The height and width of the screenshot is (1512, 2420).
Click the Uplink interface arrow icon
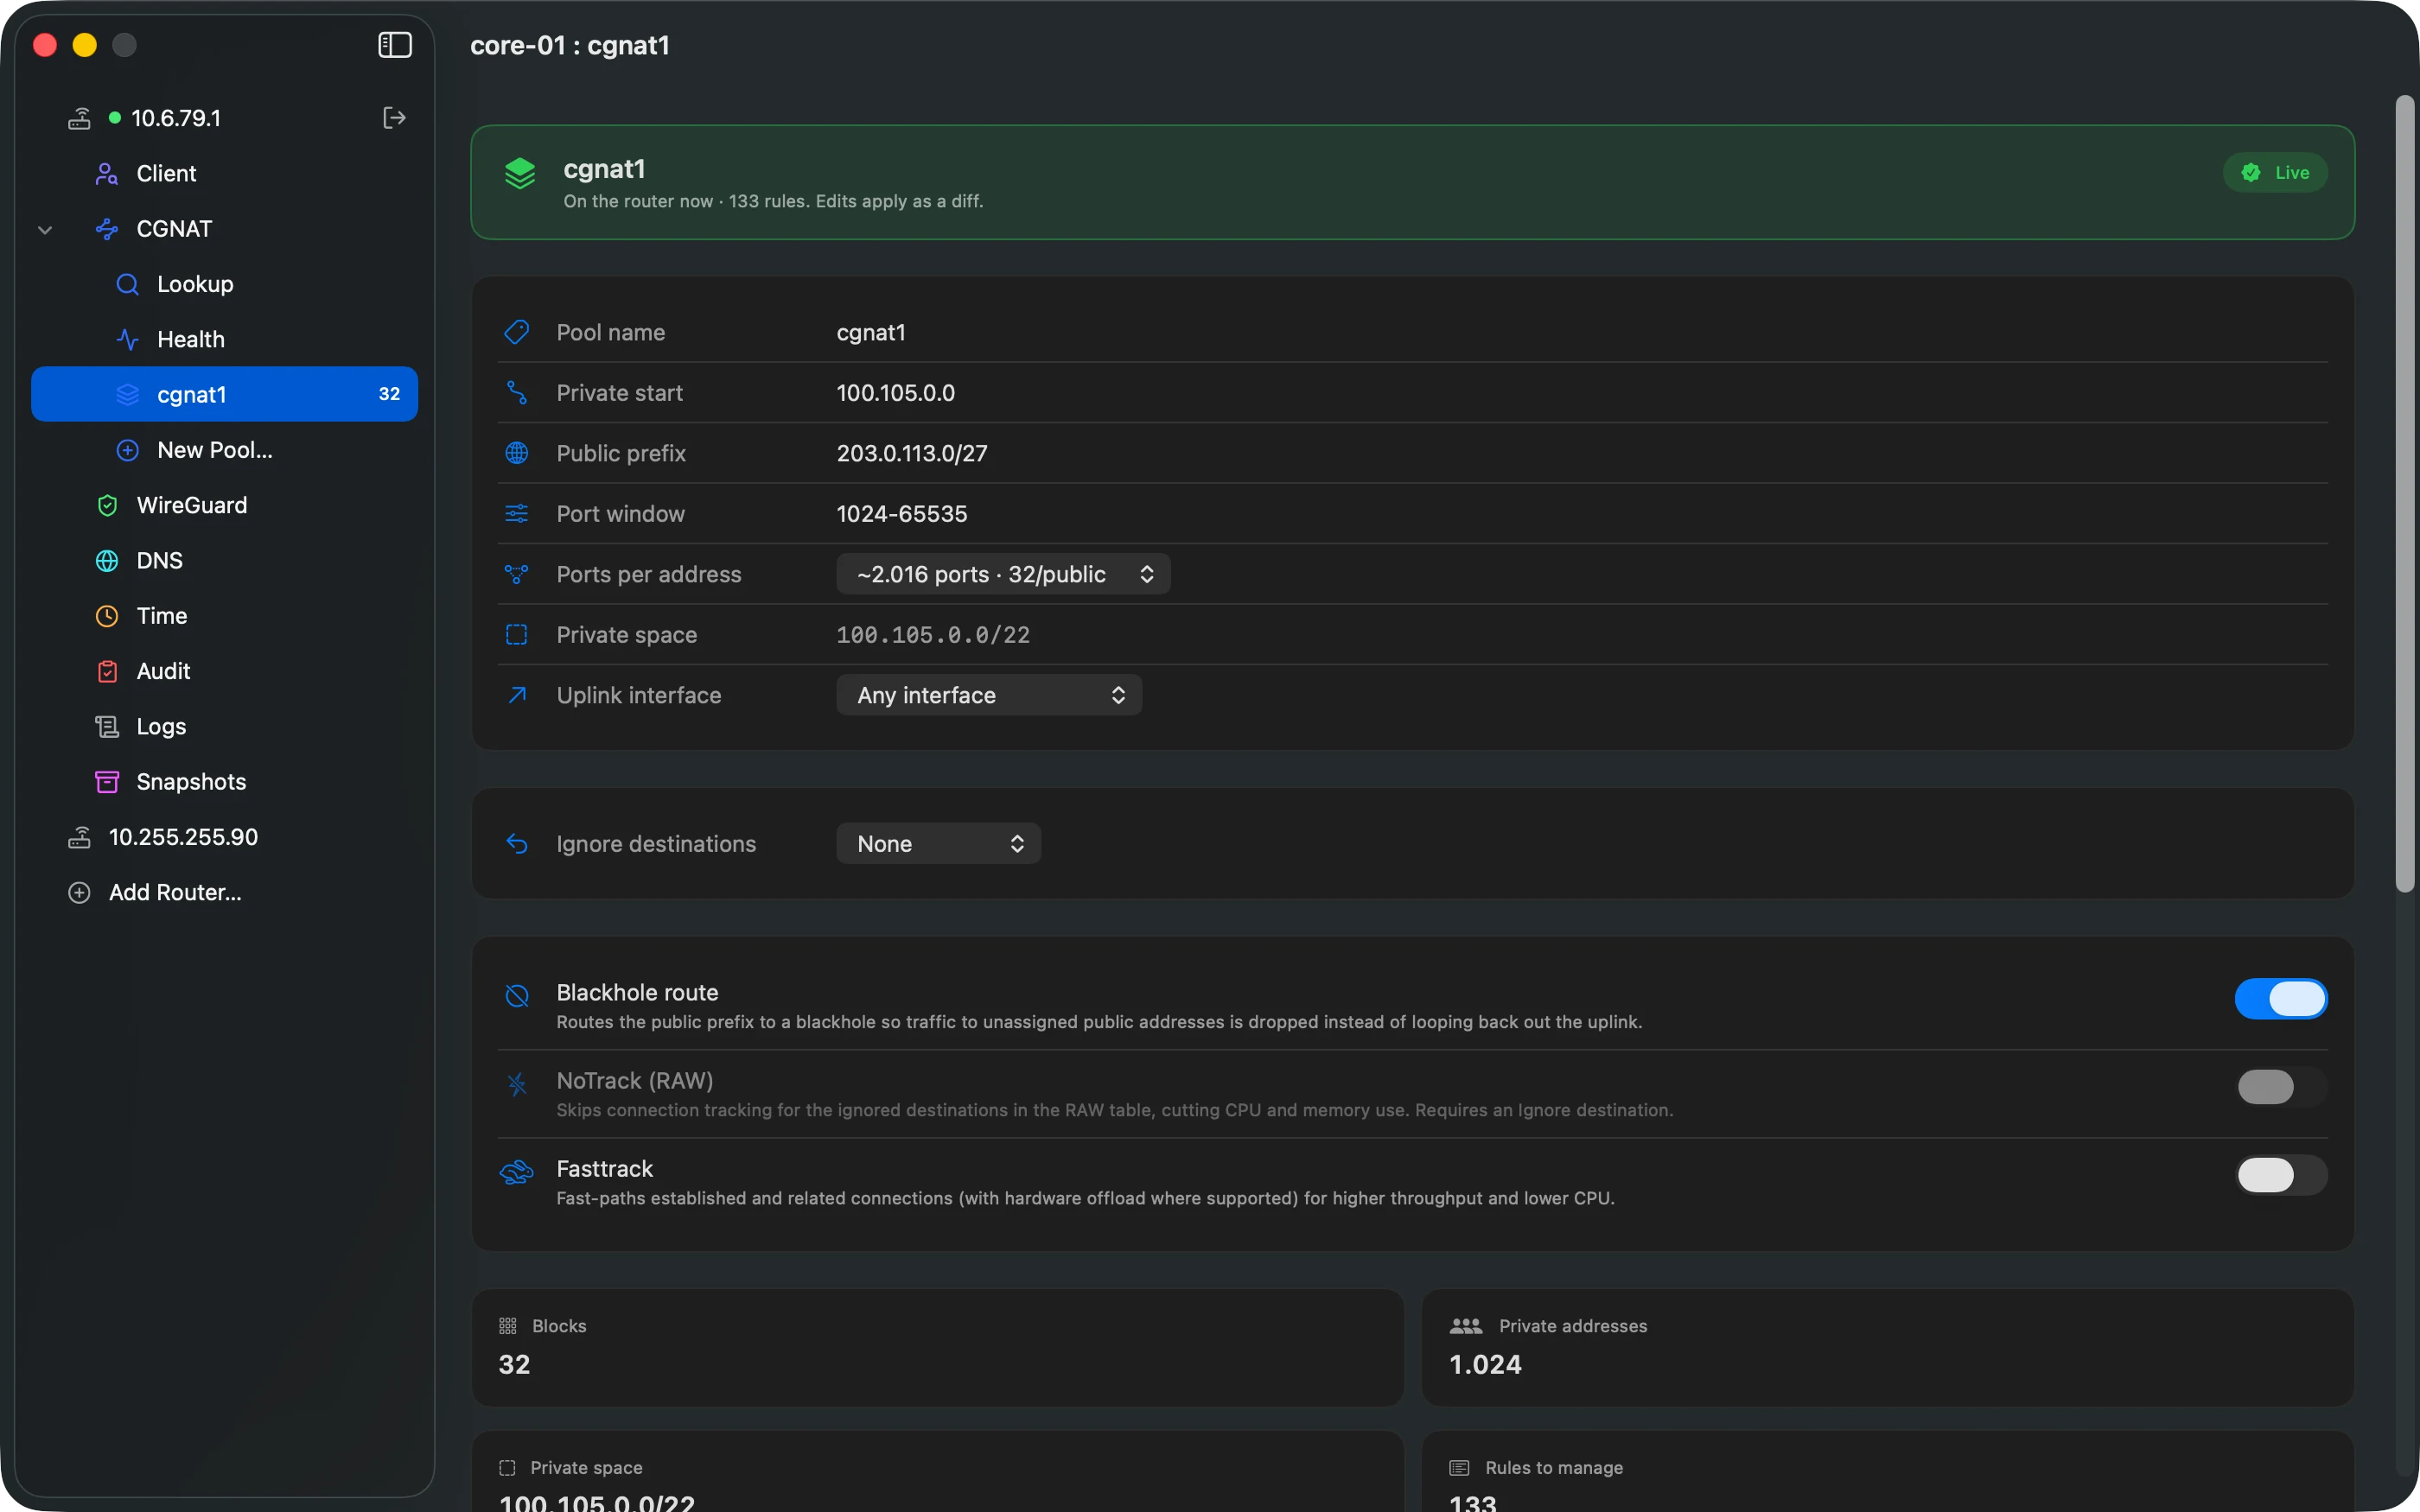tap(517, 695)
